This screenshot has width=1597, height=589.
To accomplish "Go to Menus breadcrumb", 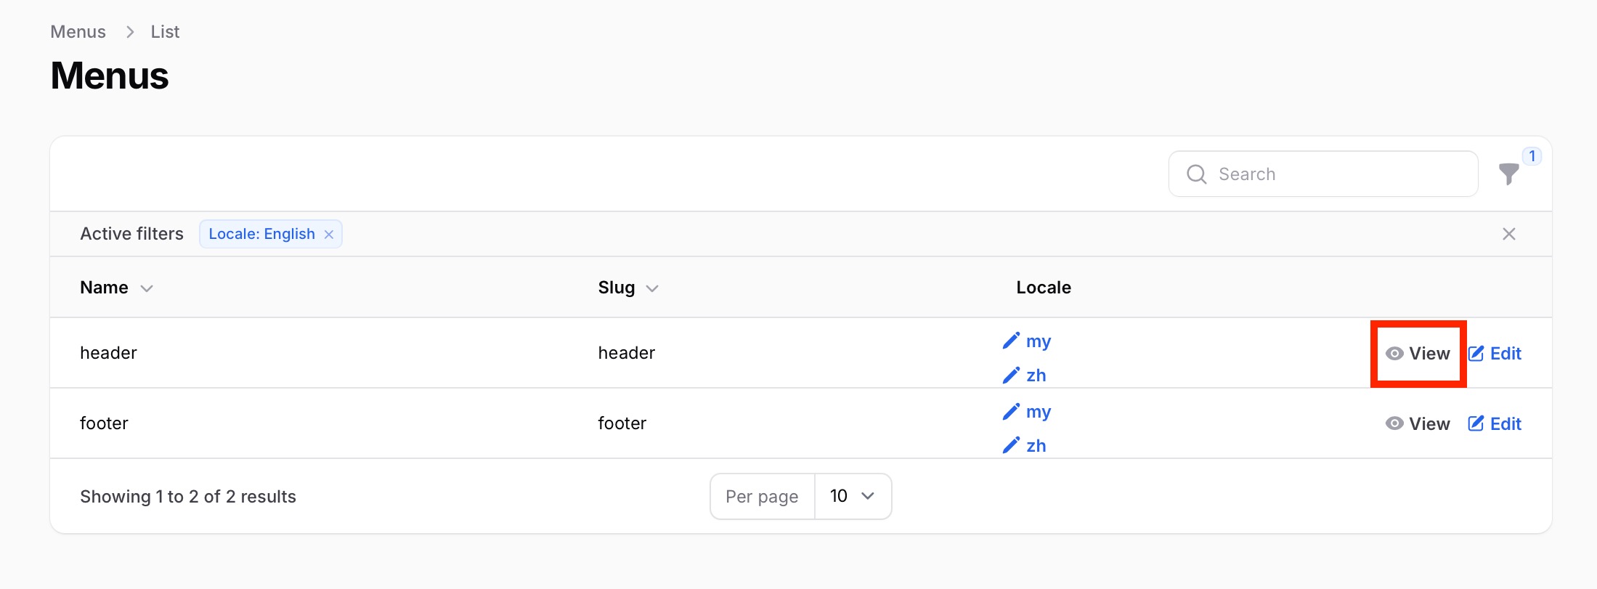I will (x=78, y=32).
